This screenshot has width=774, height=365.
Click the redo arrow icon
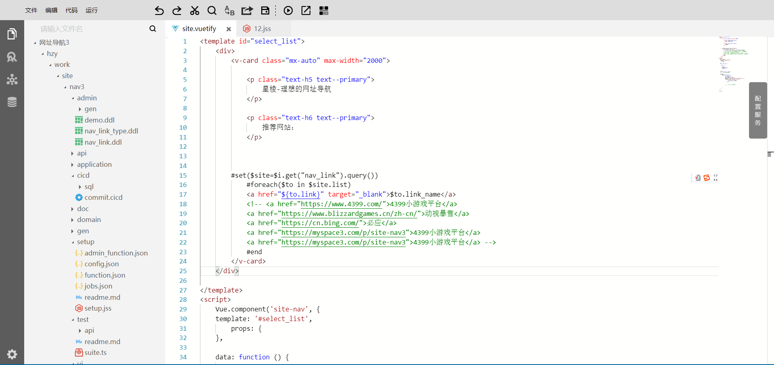click(177, 10)
